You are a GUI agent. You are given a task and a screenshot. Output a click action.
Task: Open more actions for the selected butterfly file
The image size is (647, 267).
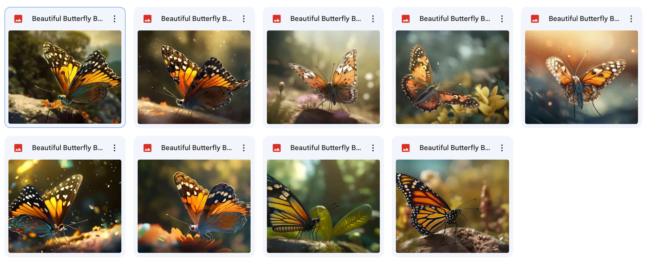click(115, 19)
